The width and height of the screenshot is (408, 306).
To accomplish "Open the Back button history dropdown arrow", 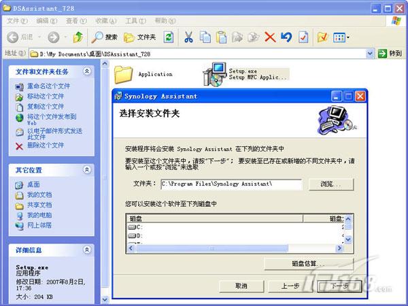I will tap(39, 37).
